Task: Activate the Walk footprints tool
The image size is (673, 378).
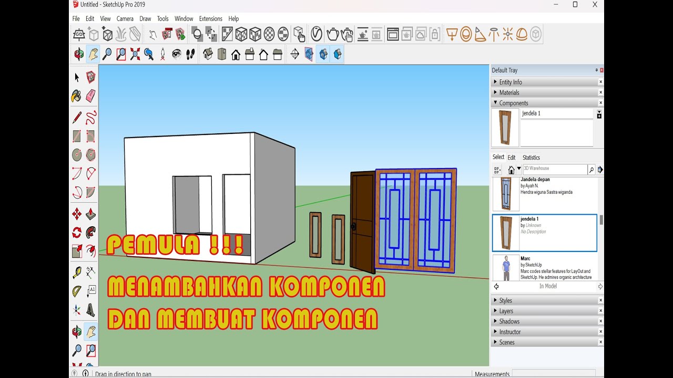Action: [190, 54]
